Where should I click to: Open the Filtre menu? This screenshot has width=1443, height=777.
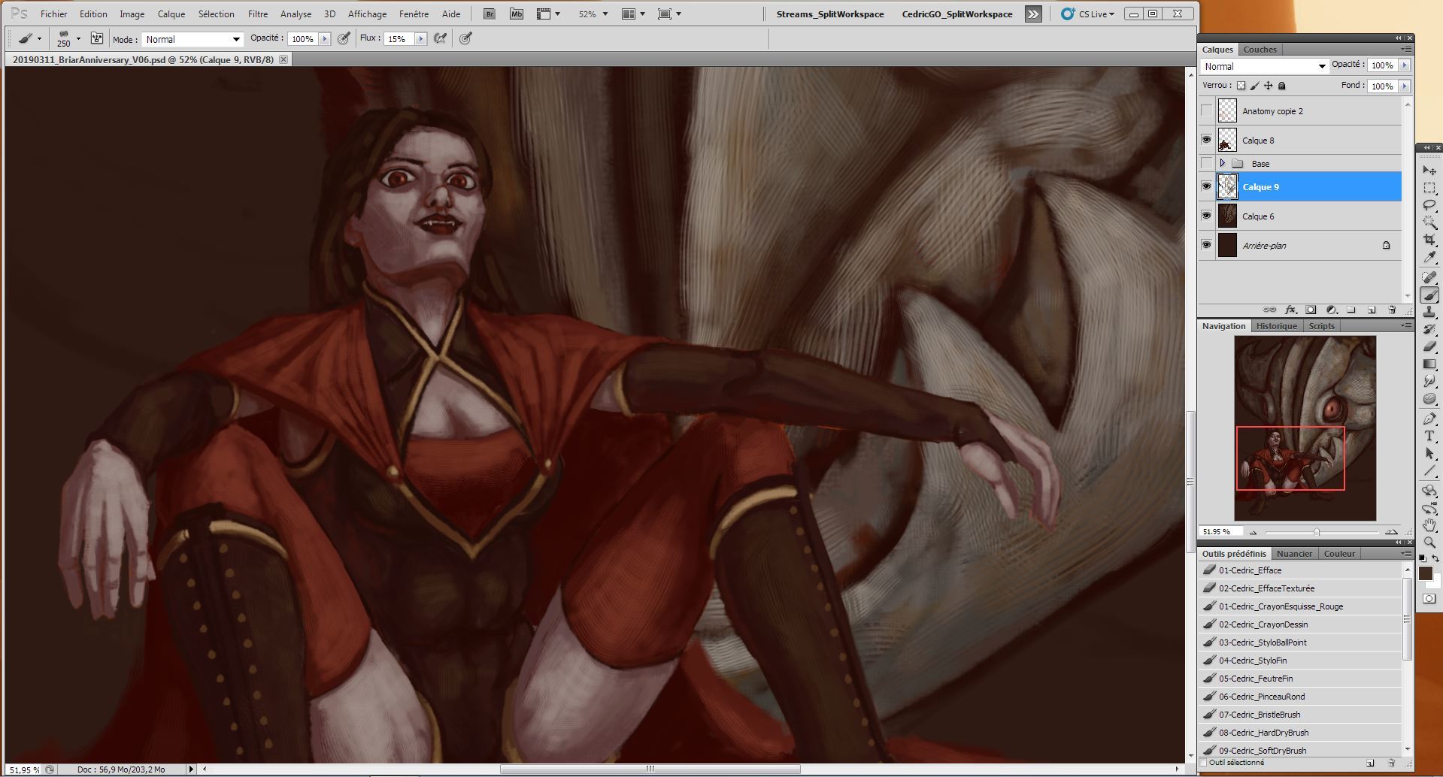257,14
